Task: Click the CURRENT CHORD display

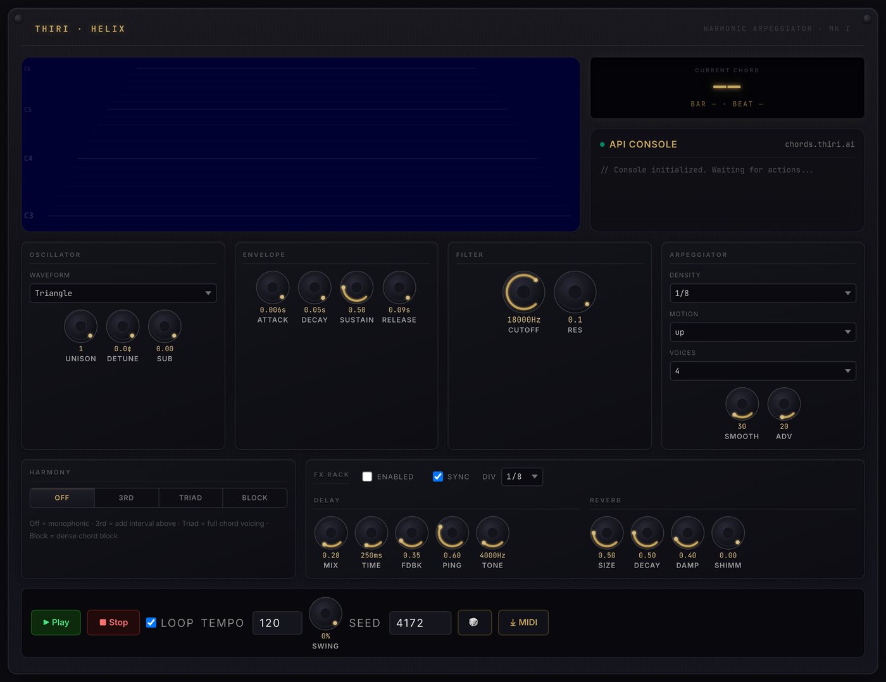Action: (x=727, y=88)
